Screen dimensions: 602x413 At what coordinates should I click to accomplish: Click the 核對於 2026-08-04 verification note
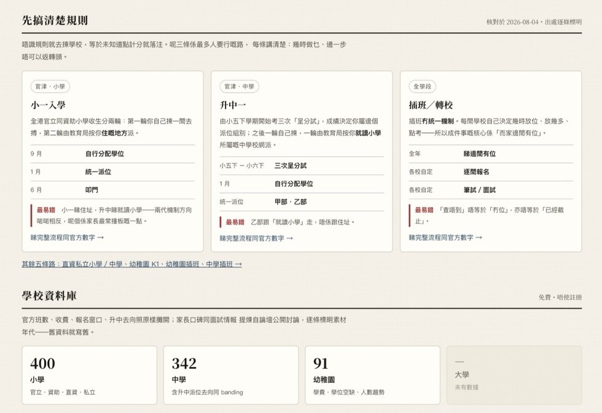534,22
